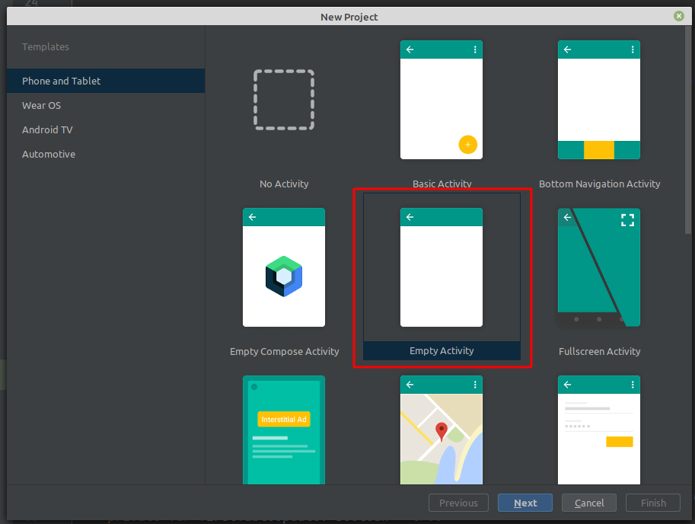695x524 pixels.
Task: Choose the Fullscreen Activity template
Action: coord(599,267)
